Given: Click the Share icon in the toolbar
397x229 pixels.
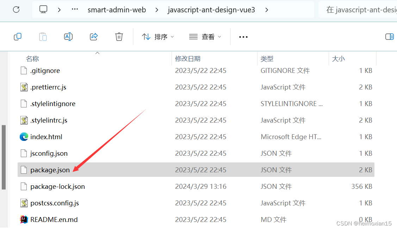Looking at the screenshot, I should point(93,36).
